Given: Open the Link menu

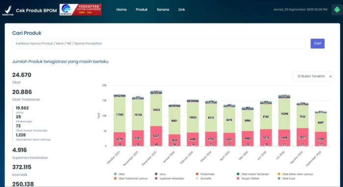Looking at the screenshot, I should [182, 10].
